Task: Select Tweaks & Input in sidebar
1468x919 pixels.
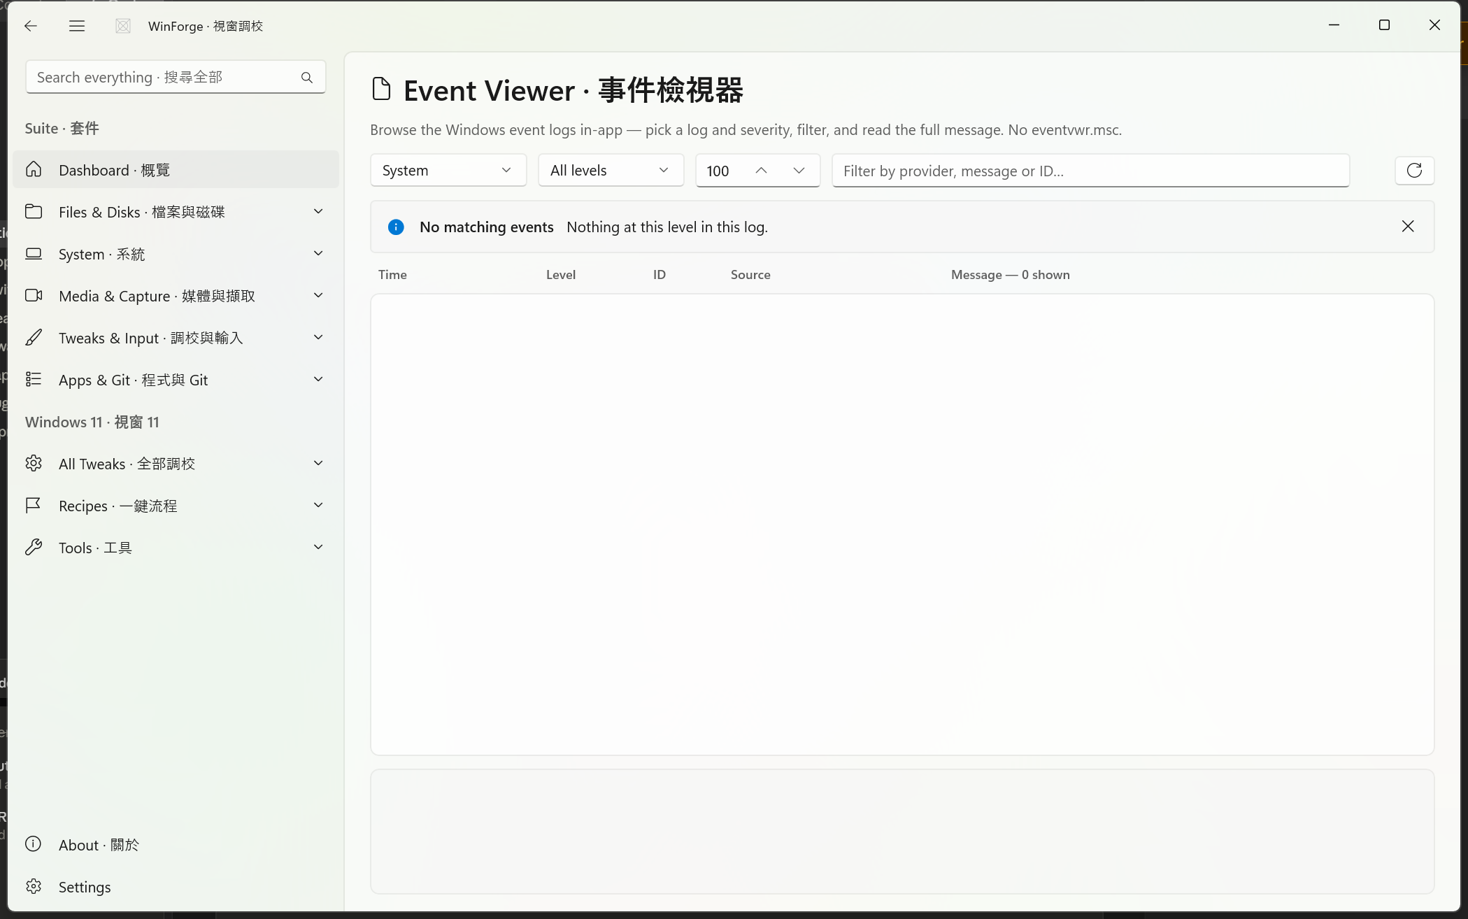Action: click(176, 338)
